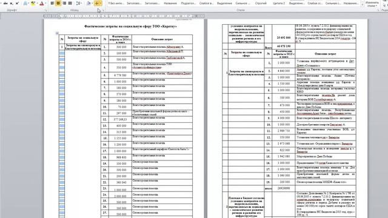Click the highlighted borders button
388x218 pixels.
[96, 3]
